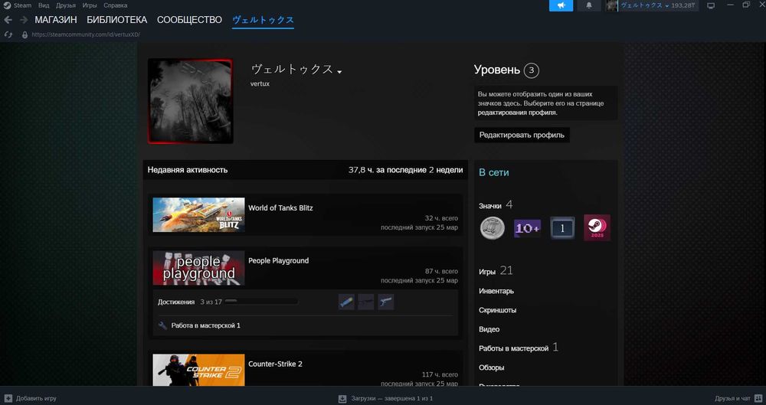The image size is (766, 405).
Task: Expand the persona name dropdown arrow
Action: pyautogui.click(x=339, y=72)
